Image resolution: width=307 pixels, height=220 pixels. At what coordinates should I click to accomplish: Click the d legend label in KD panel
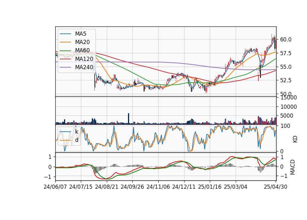[x=77, y=140]
